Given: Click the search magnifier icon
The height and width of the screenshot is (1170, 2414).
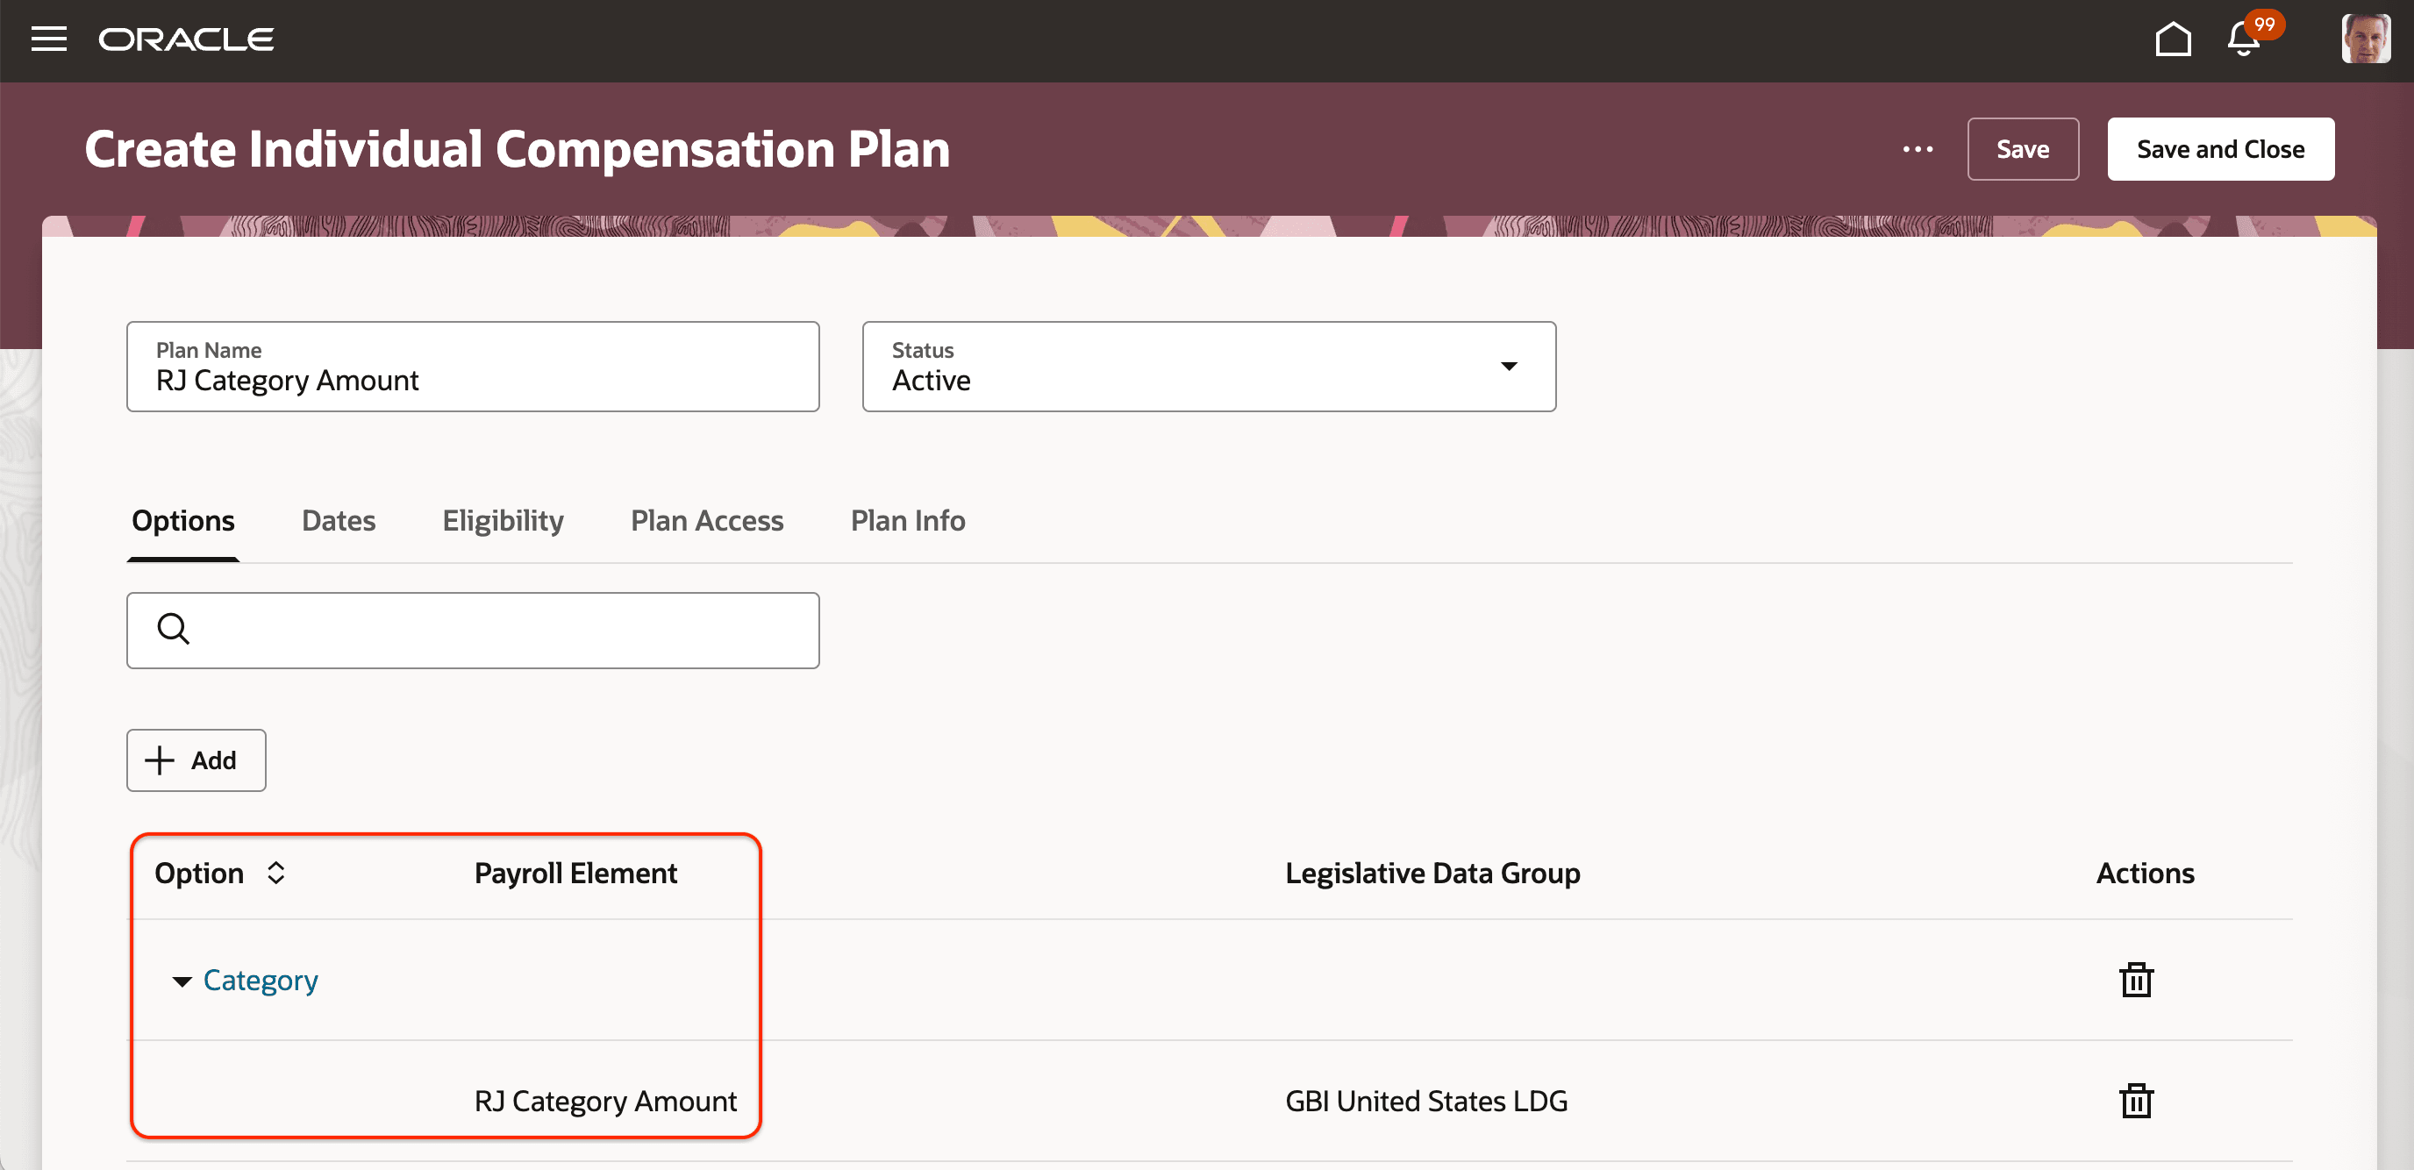Looking at the screenshot, I should (x=174, y=630).
